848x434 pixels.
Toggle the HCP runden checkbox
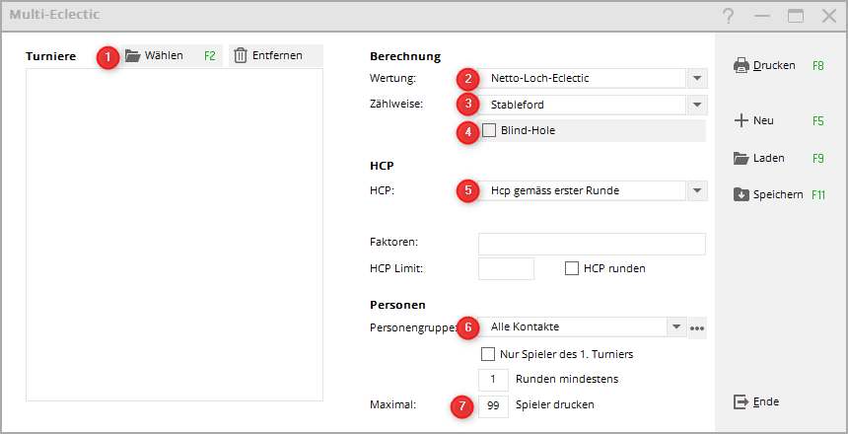[x=572, y=268]
